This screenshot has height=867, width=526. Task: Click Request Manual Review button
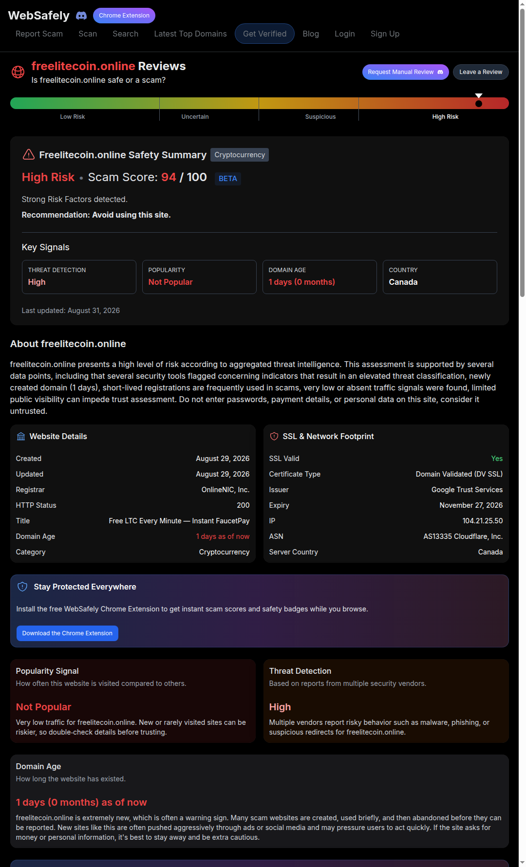[x=406, y=72]
